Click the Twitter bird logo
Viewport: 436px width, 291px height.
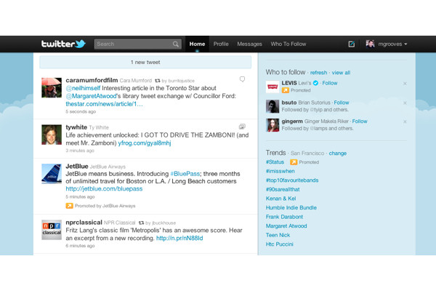(x=62, y=44)
